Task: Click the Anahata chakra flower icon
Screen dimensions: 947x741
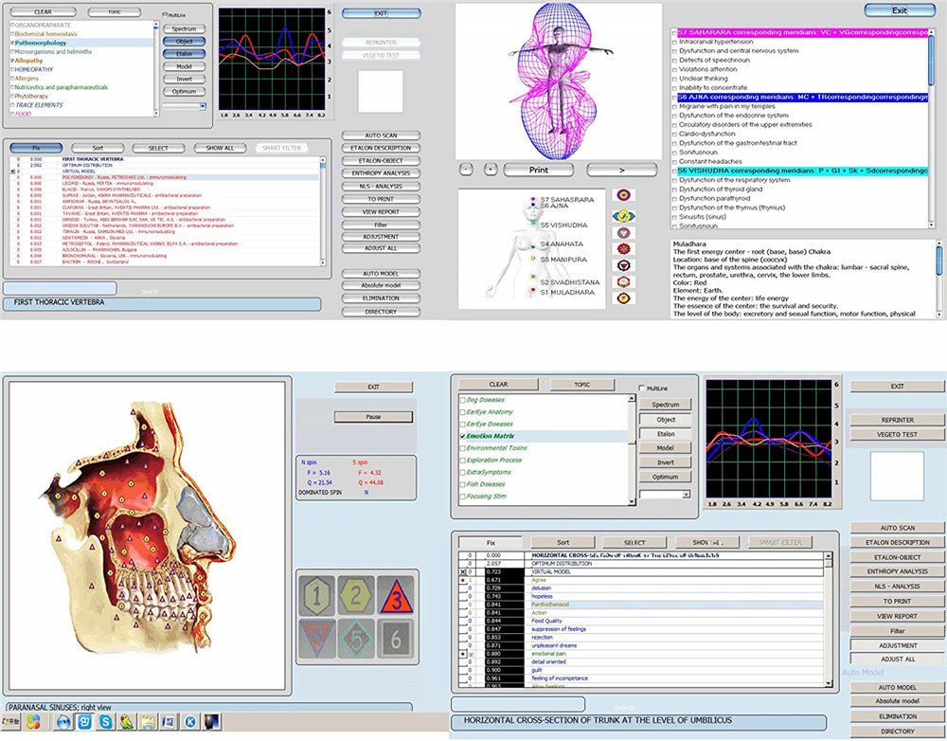Action: [625, 248]
